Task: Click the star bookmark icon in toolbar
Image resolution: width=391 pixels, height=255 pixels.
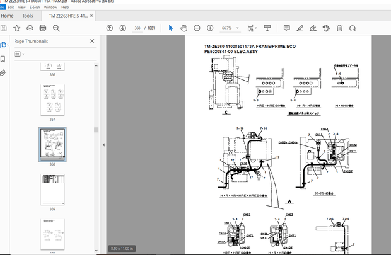Action: [x=17, y=28]
